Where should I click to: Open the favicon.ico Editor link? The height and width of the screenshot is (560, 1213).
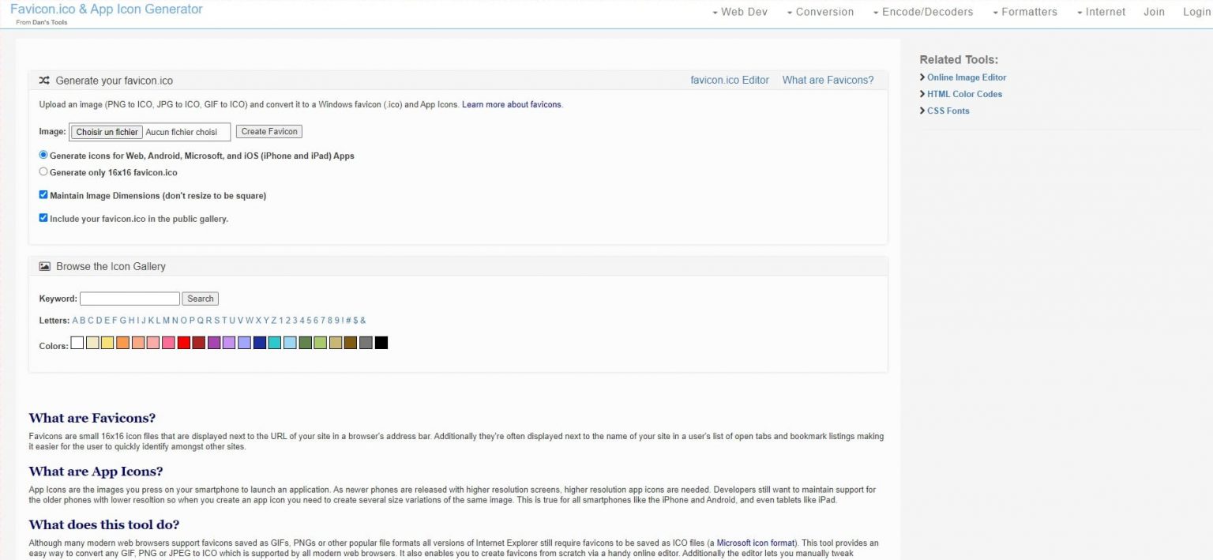tap(729, 81)
